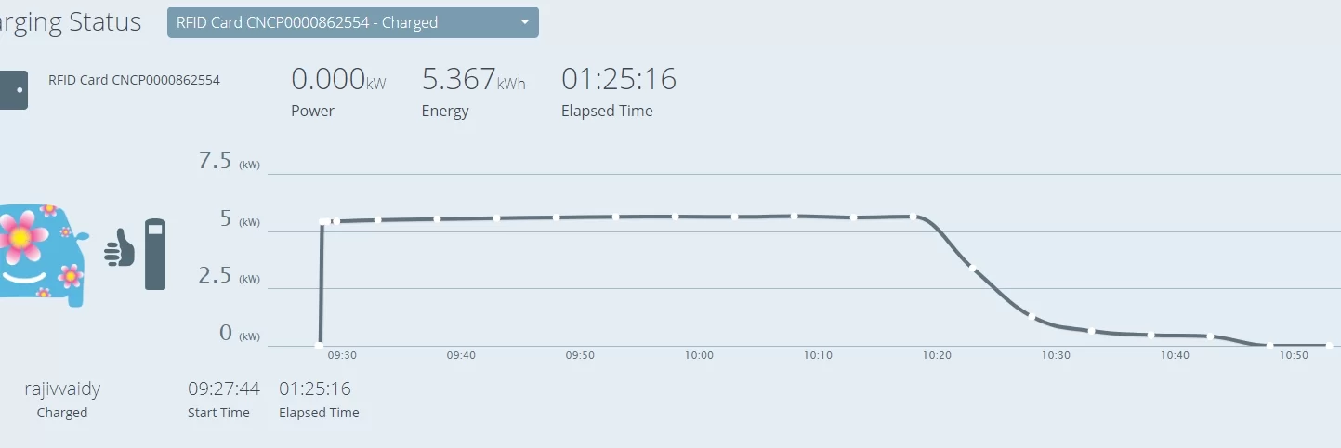
Task: Click the Charged status text under username
Action: tap(62, 413)
